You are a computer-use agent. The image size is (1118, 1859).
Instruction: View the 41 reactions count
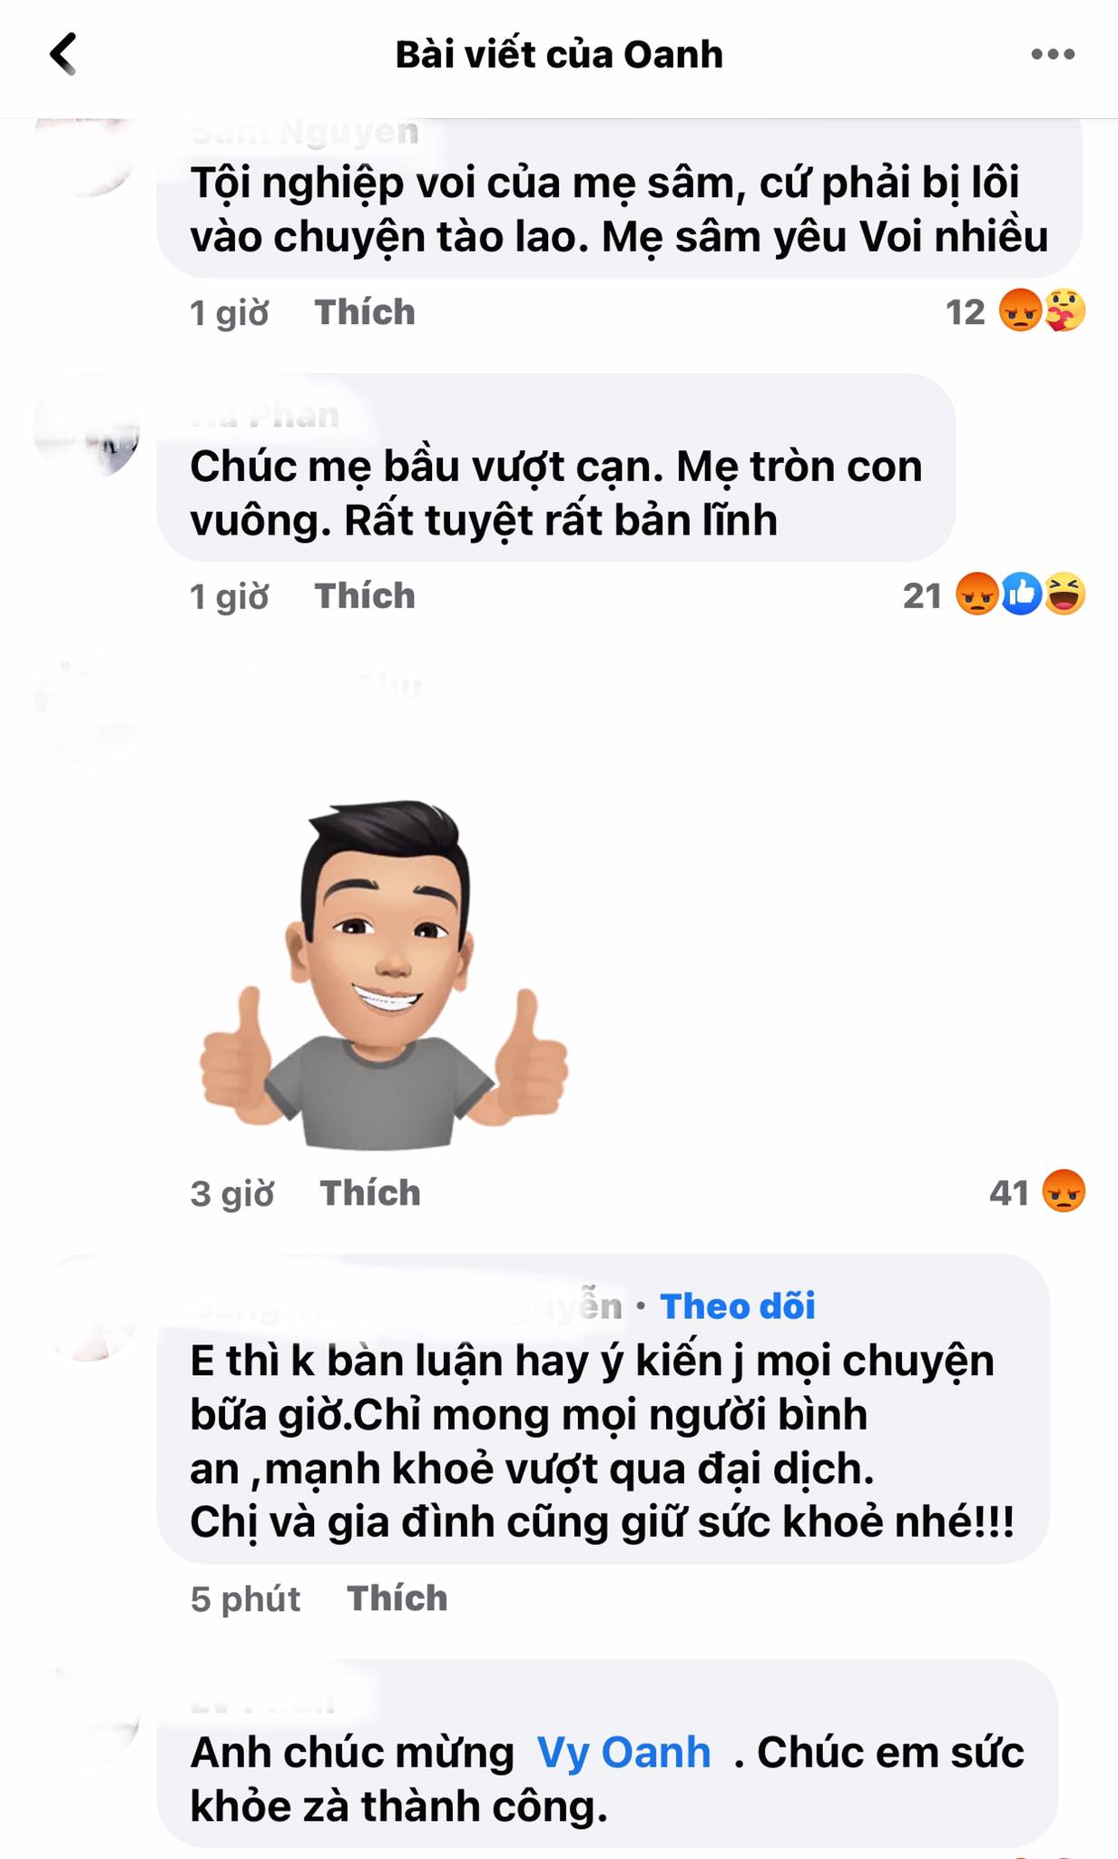coord(1009,1193)
